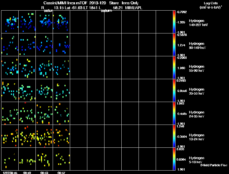The width and height of the screenshot is (229, 174).
Task: Click the '-1.335' color scale value
Action: pos(181,22)
